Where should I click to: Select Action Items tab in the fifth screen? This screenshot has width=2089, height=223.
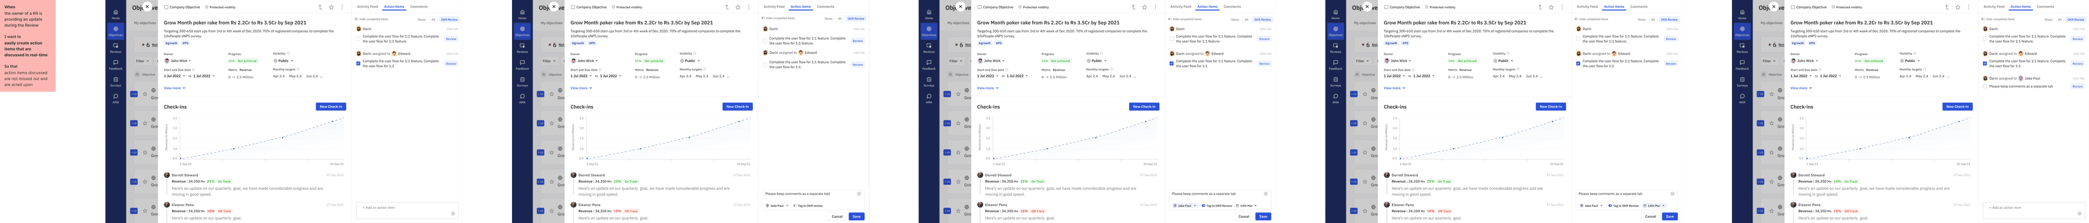click(x=2020, y=7)
